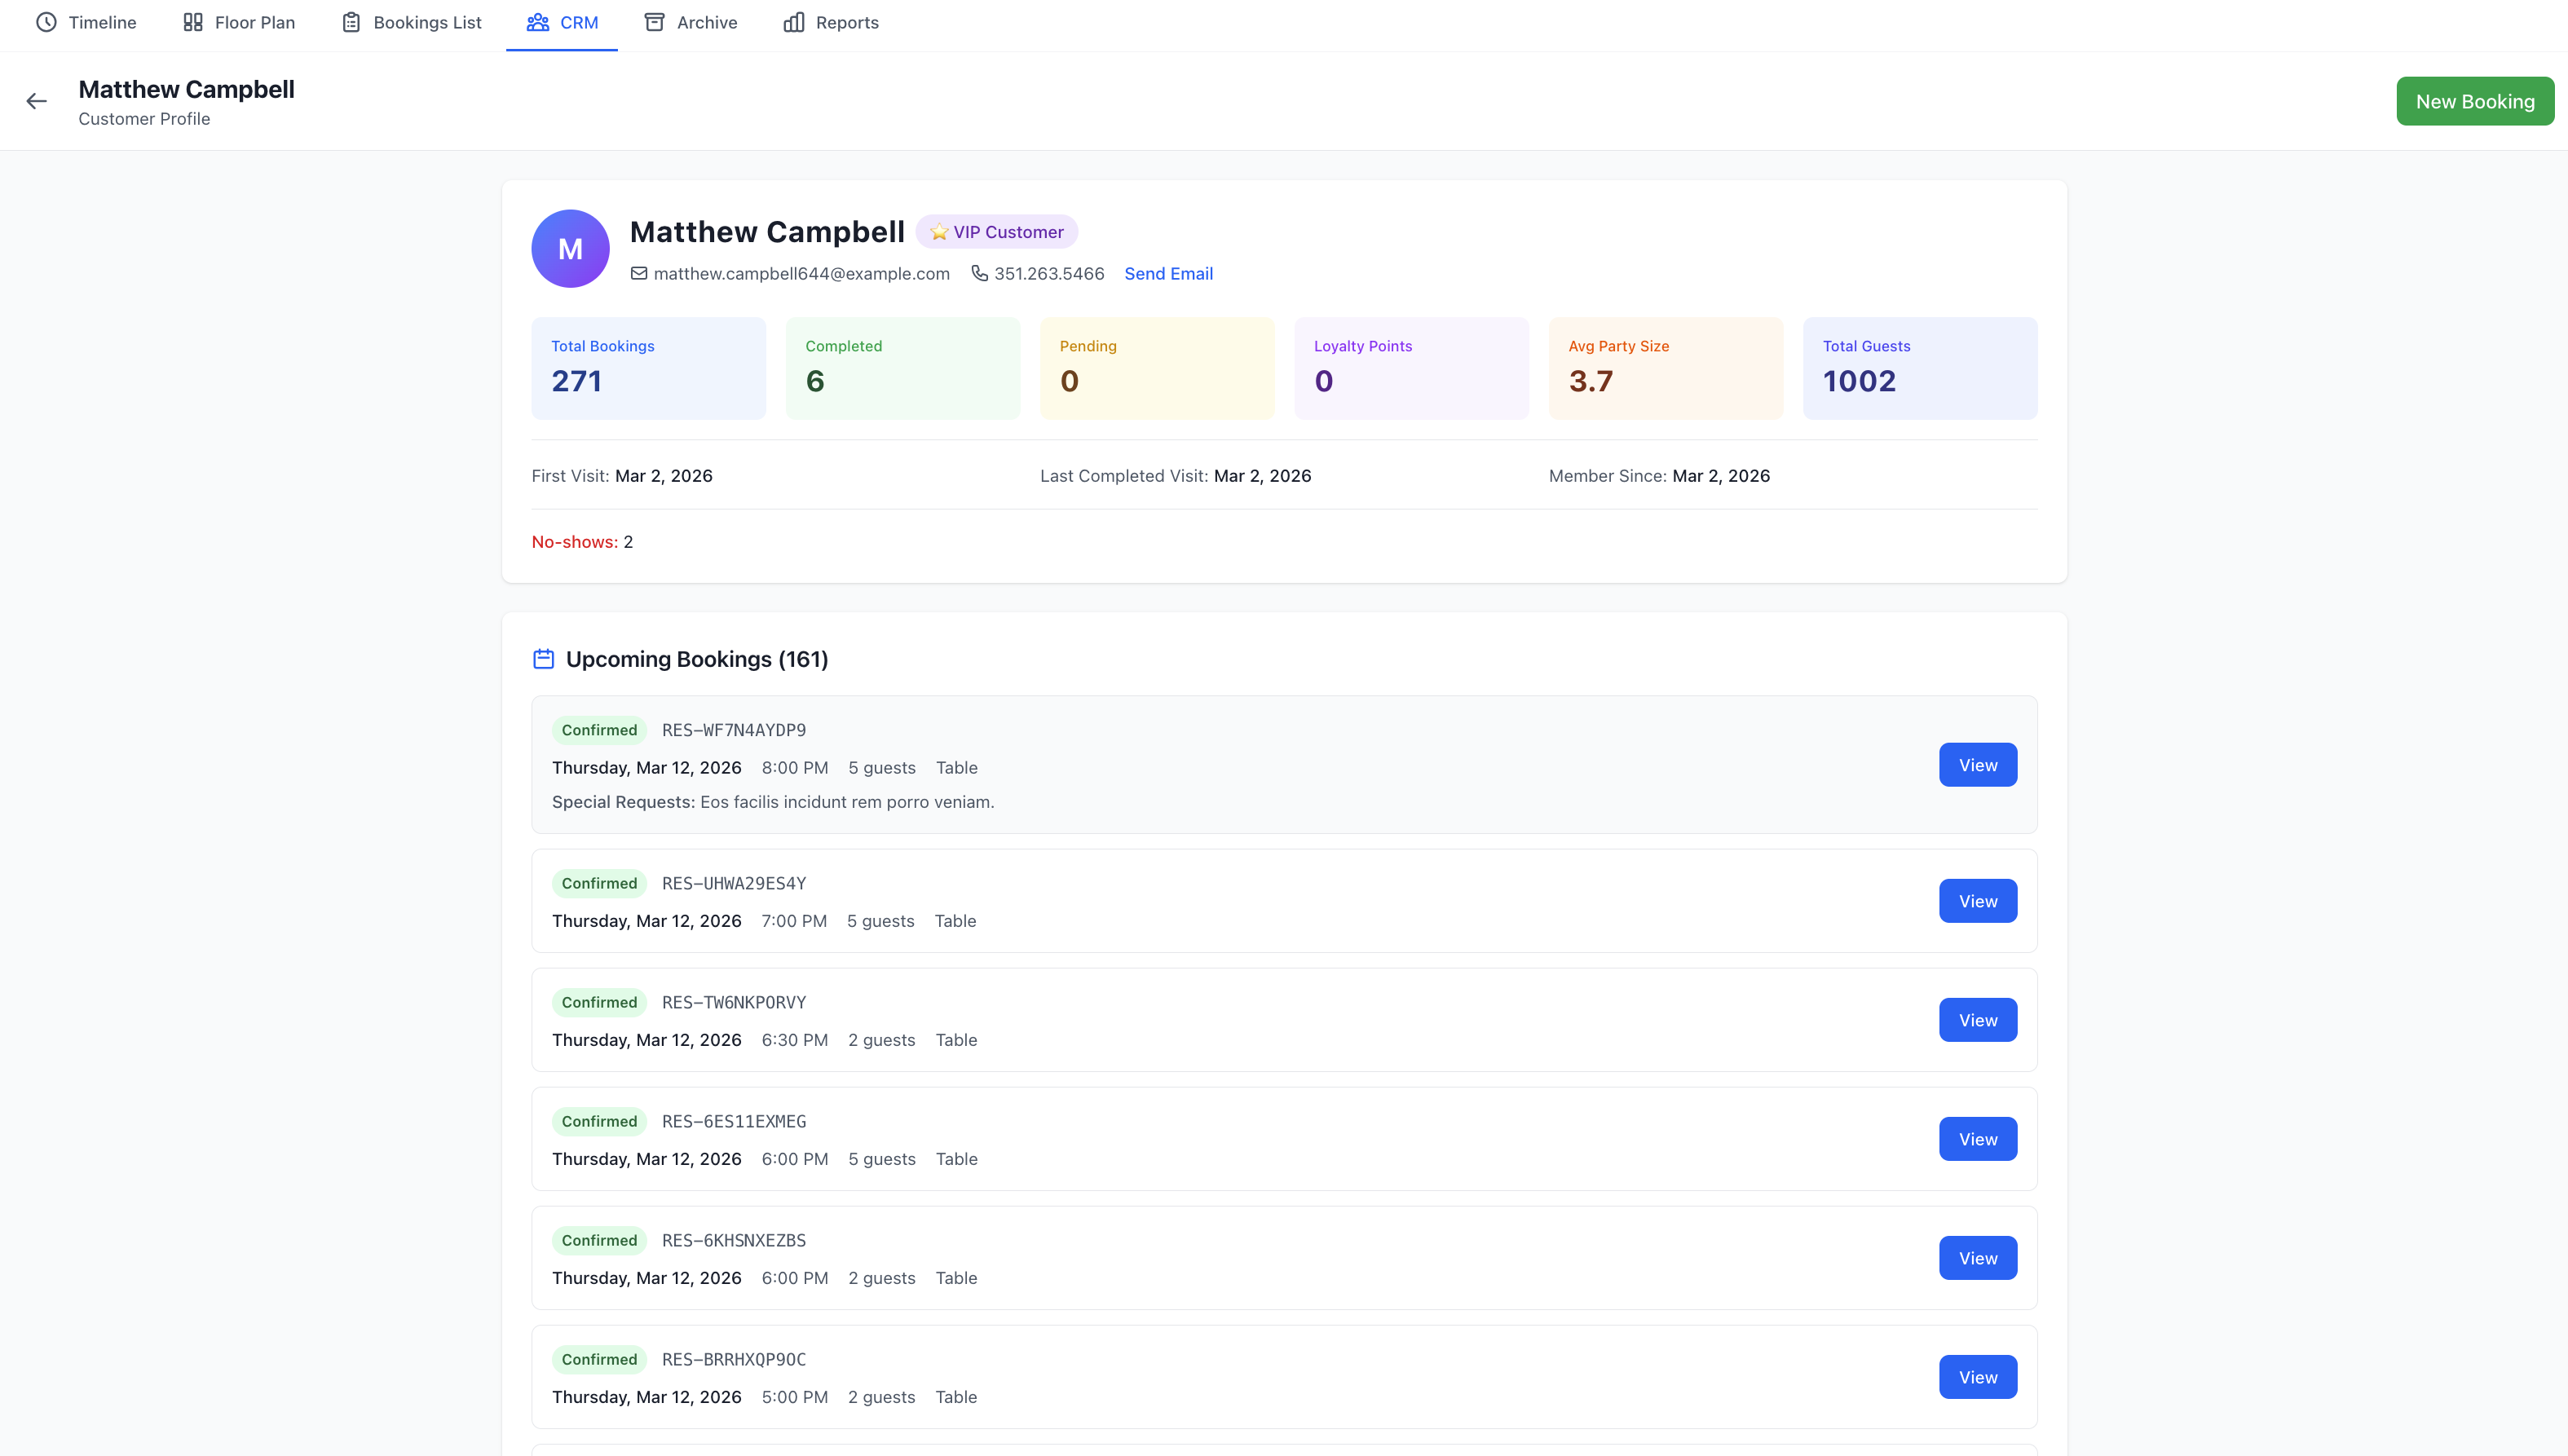View booking RES-WF7N4AYDP9

[1977, 764]
